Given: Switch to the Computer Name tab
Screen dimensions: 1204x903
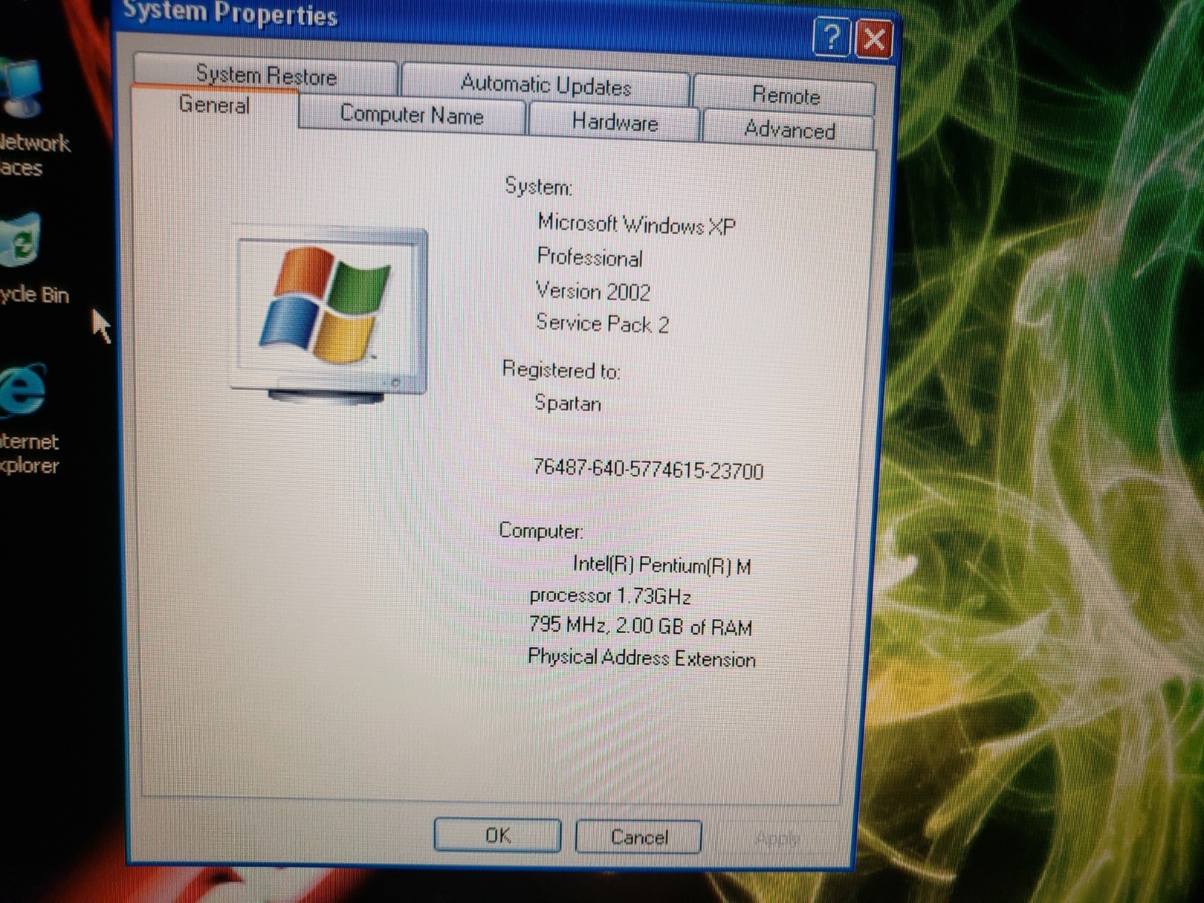Looking at the screenshot, I should [x=411, y=115].
